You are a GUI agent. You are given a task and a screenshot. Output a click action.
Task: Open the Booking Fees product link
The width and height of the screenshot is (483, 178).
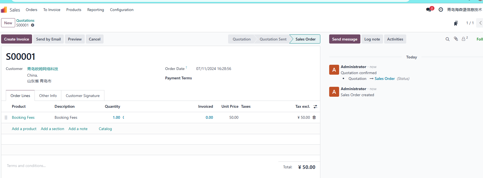[23, 118]
